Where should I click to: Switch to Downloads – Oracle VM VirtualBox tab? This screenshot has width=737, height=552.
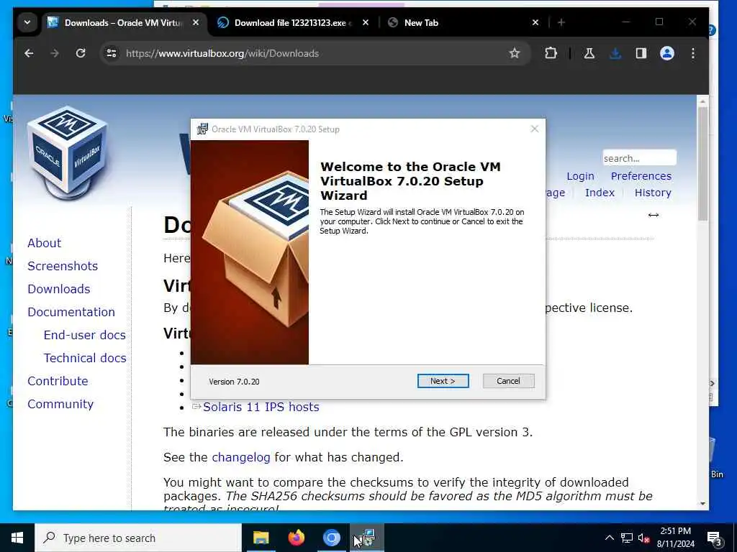[122, 22]
